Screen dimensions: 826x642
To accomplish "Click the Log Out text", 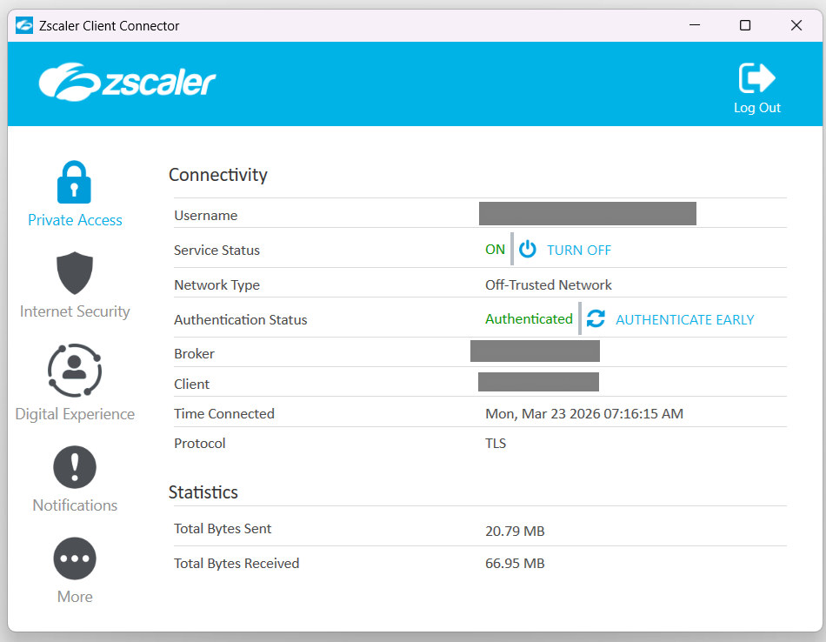I will (757, 108).
